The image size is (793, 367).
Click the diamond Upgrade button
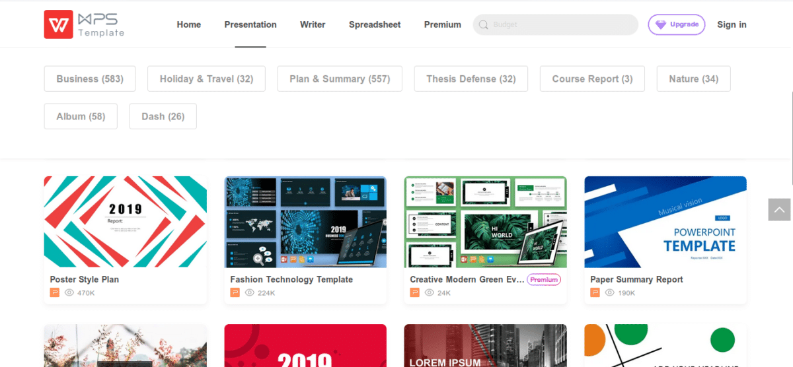click(677, 24)
